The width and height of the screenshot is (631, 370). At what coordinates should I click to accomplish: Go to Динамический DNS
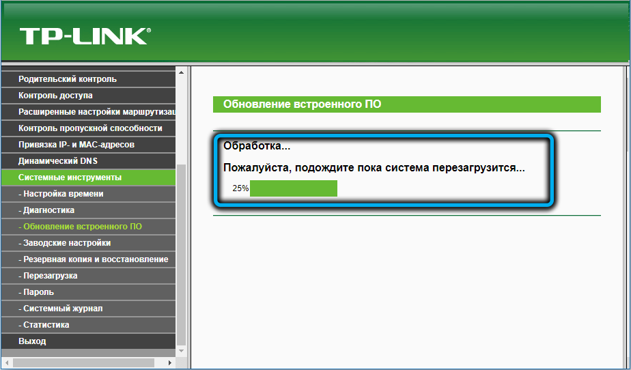[x=88, y=161]
